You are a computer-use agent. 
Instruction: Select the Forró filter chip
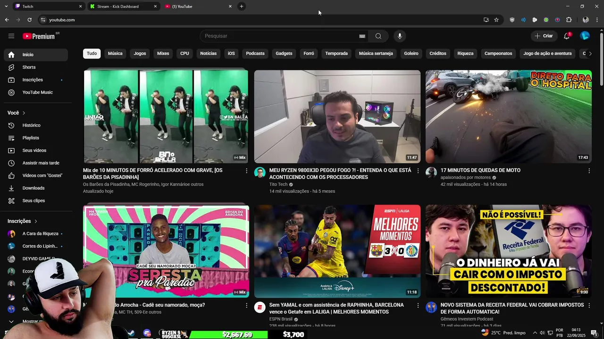point(309,54)
